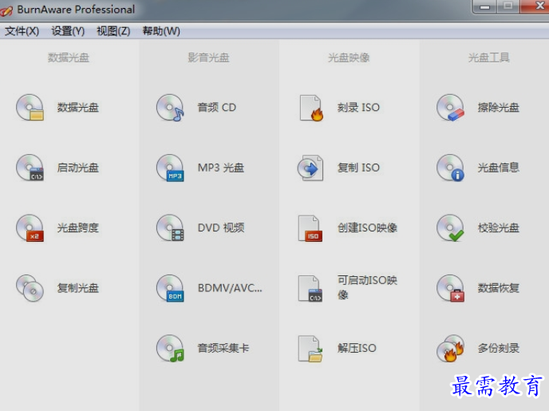549x411 pixels.
Task: Click the 刻录 ISO flame icon
Action: pyautogui.click(x=311, y=109)
